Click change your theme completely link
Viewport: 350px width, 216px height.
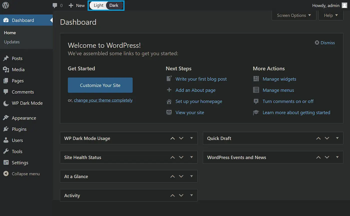pos(103,100)
